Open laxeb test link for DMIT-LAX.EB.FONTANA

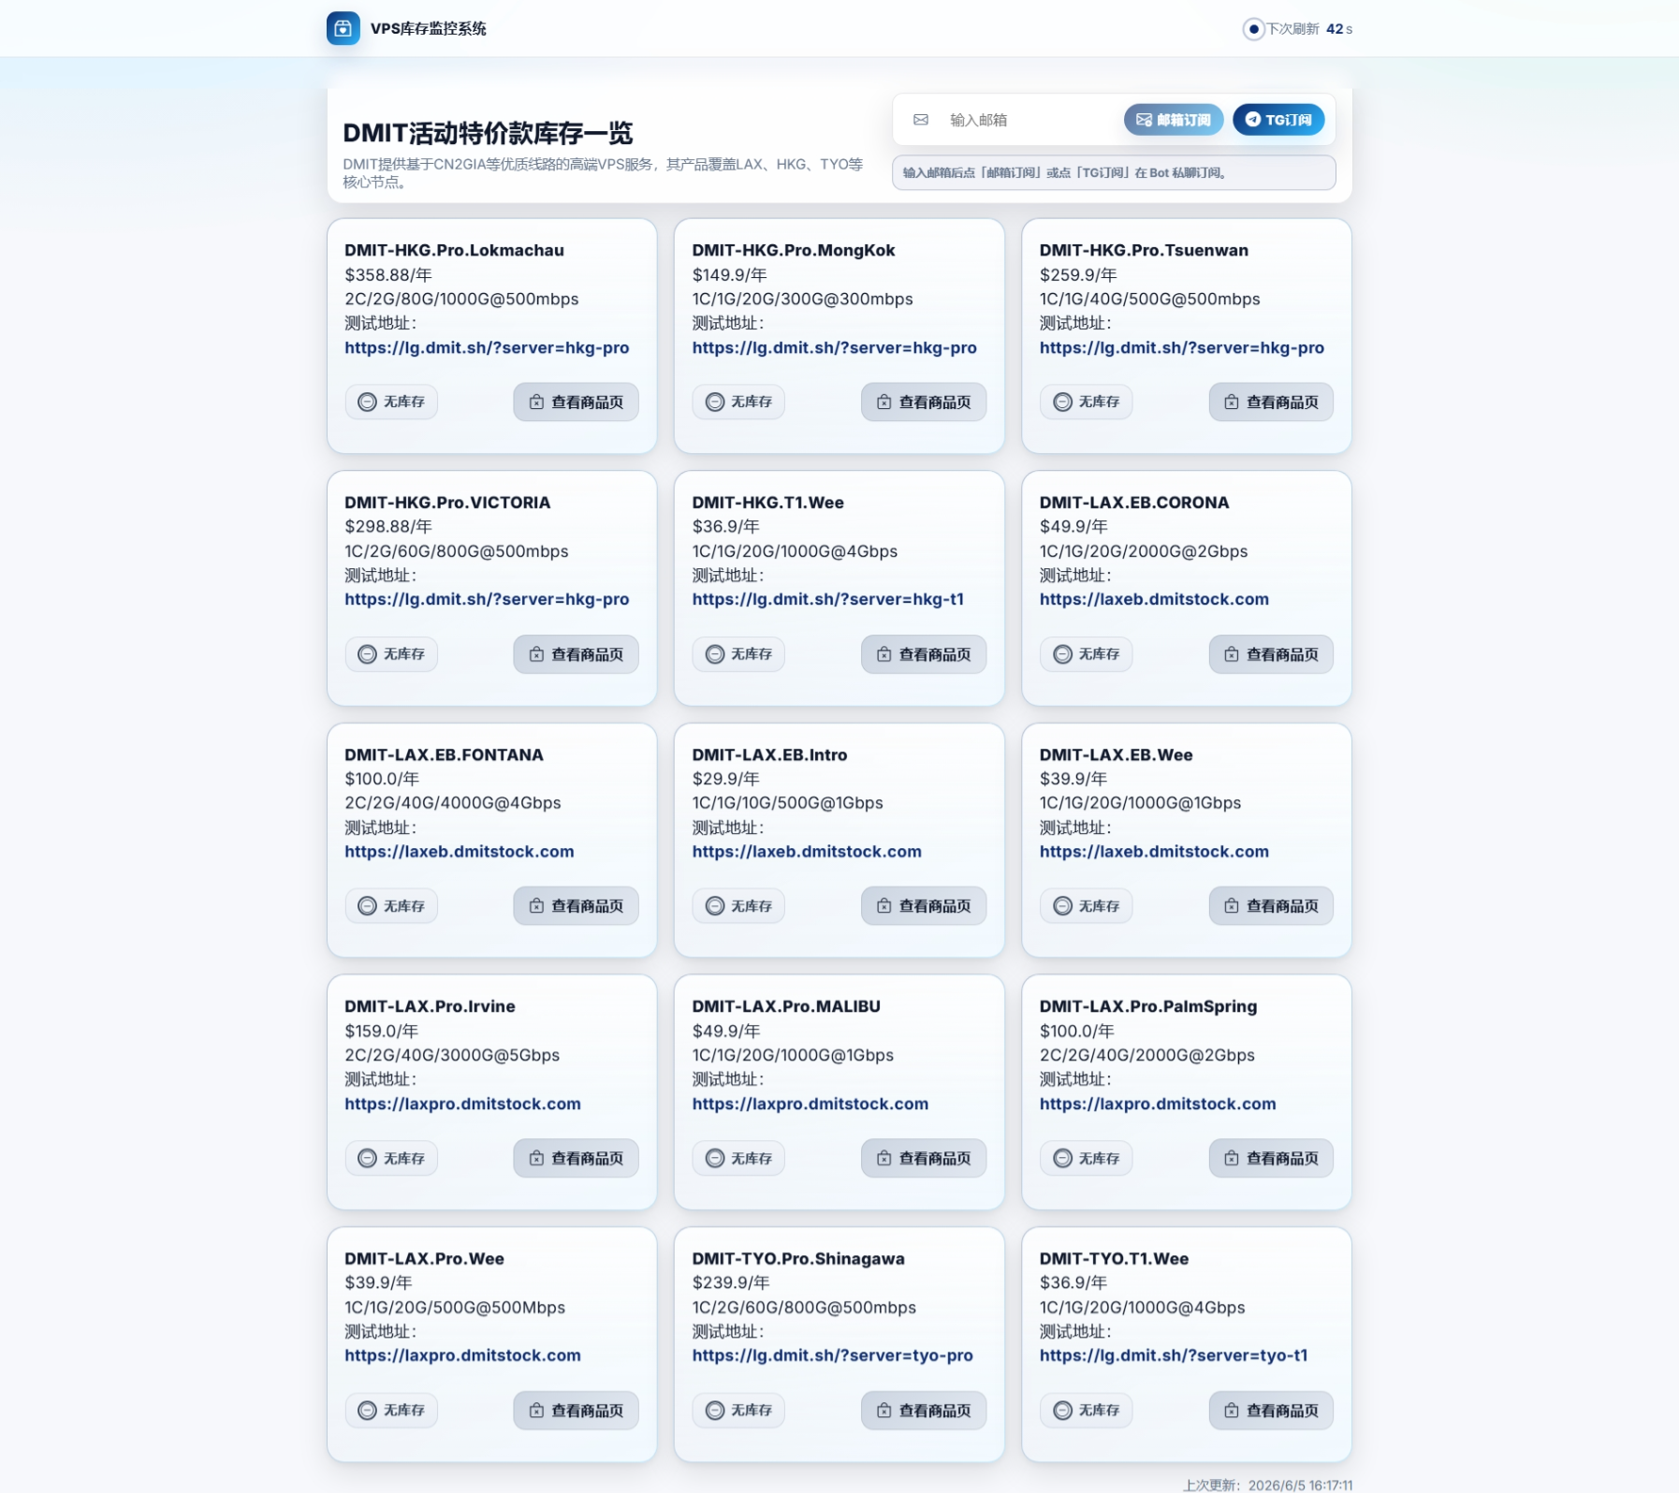(459, 852)
